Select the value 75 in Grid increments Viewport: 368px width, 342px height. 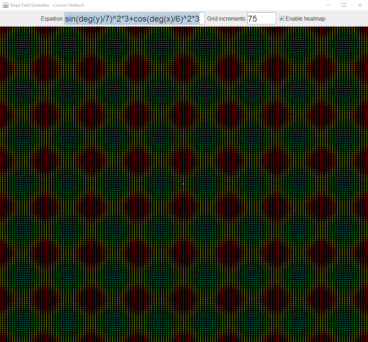[252, 18]
